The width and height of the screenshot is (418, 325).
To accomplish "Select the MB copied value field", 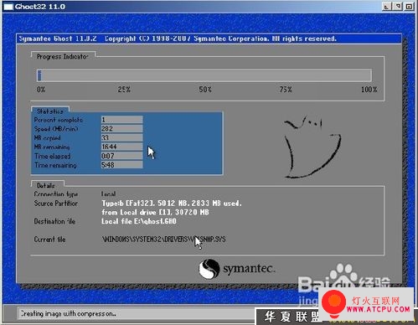I will pyautogui.click(x=121, y=137).
